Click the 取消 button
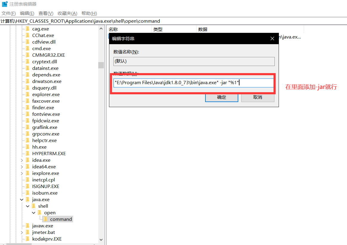This screenshot has width=347, height=245. tap(257, 97)
